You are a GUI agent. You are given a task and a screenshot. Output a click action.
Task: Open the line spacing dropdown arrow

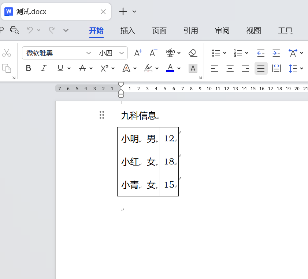(x=301, y=68)
